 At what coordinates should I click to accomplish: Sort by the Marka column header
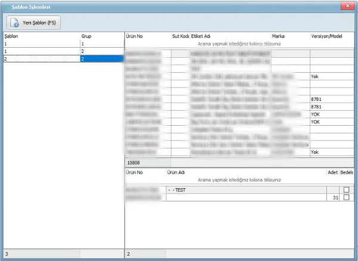(289, 36)
